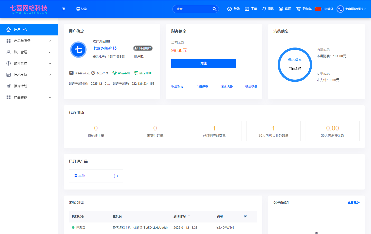Click the 充值 recharge button
Image resolution: width=371 pixels, height=234 pixels.
click(x=203, y=63)
